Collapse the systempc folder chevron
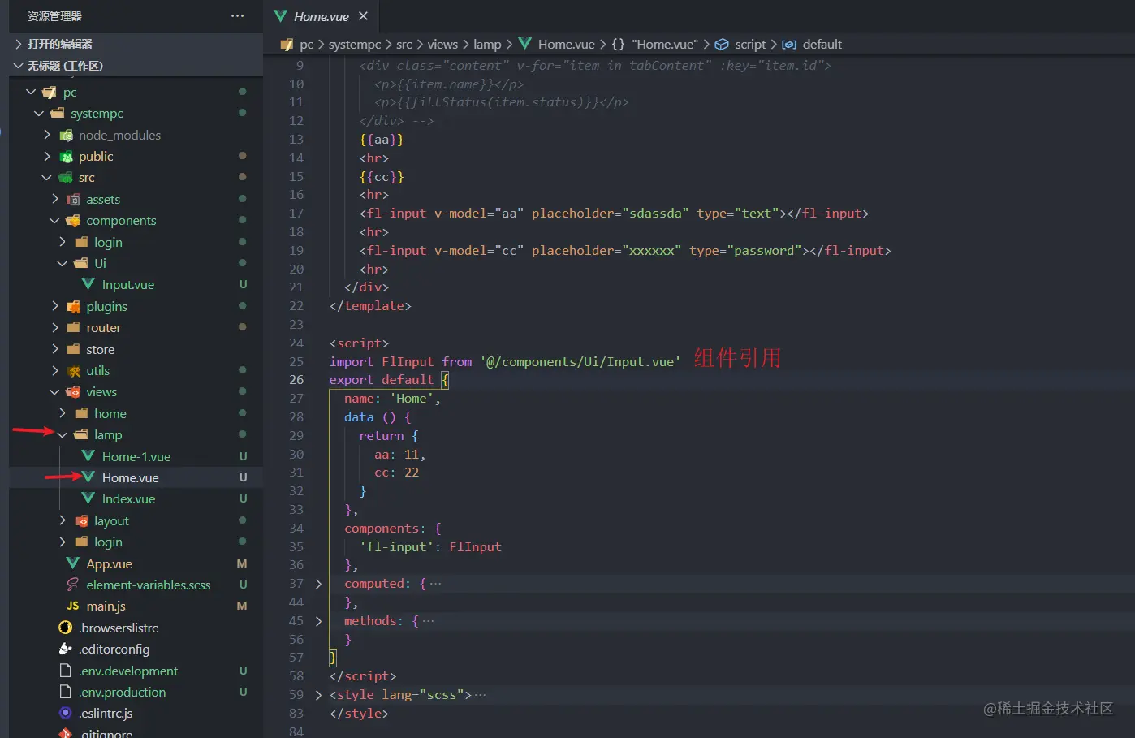The image size is (1135, 738). [x=39, y=114]
